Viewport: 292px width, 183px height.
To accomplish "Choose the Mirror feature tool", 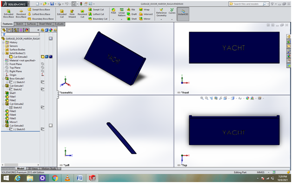I will [145, 19].
